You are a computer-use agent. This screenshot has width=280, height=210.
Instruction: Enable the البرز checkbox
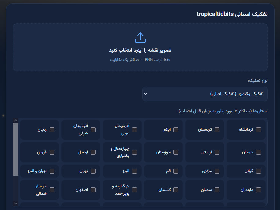coord(134,171)
